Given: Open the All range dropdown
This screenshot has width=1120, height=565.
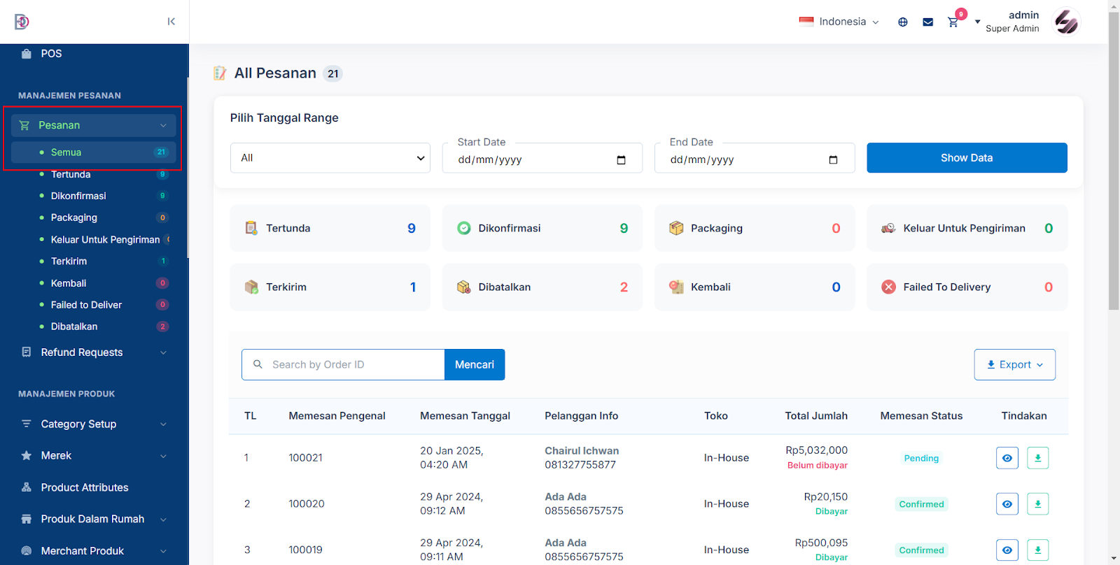Looking at the screenshot, I should (x=330, y=158).
